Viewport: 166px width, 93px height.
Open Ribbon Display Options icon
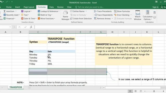(x=156, y=2)
